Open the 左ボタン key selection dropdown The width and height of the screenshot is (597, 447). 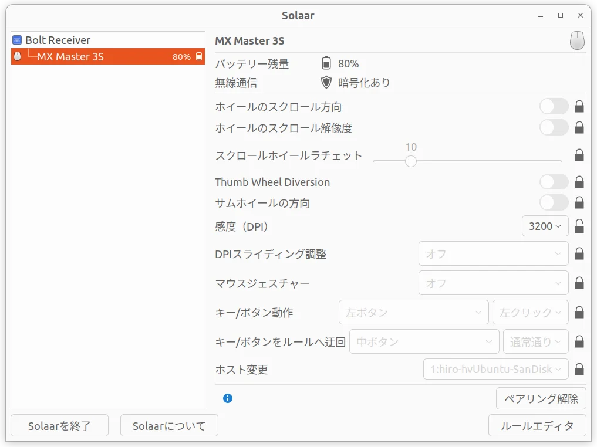413,312
